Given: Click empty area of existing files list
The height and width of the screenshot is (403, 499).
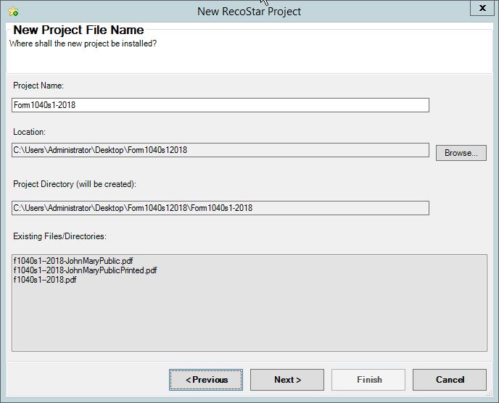Looking at the screenshot, I should tap(249, 318).
